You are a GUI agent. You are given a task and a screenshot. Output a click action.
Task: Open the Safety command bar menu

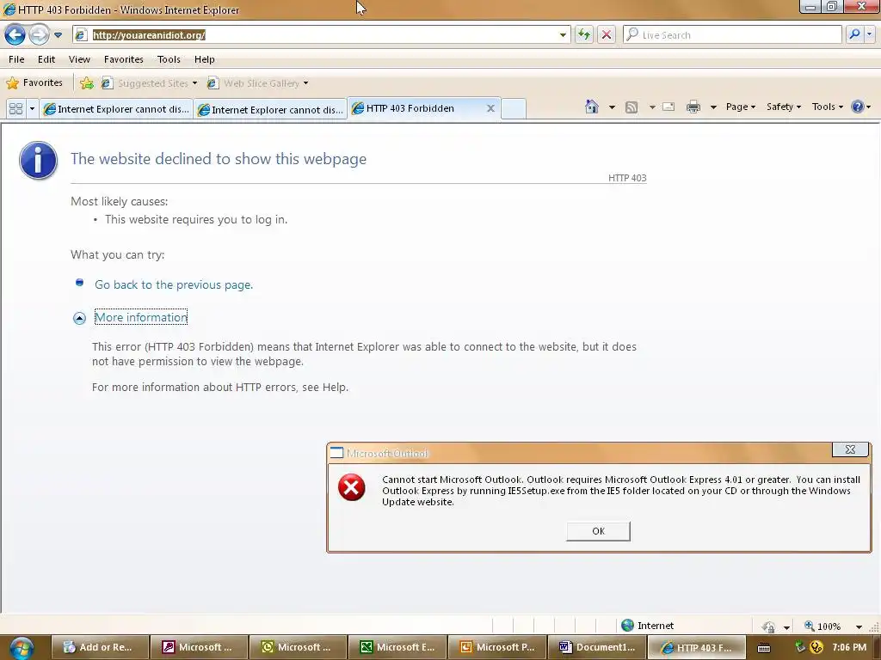coord(784,107)
